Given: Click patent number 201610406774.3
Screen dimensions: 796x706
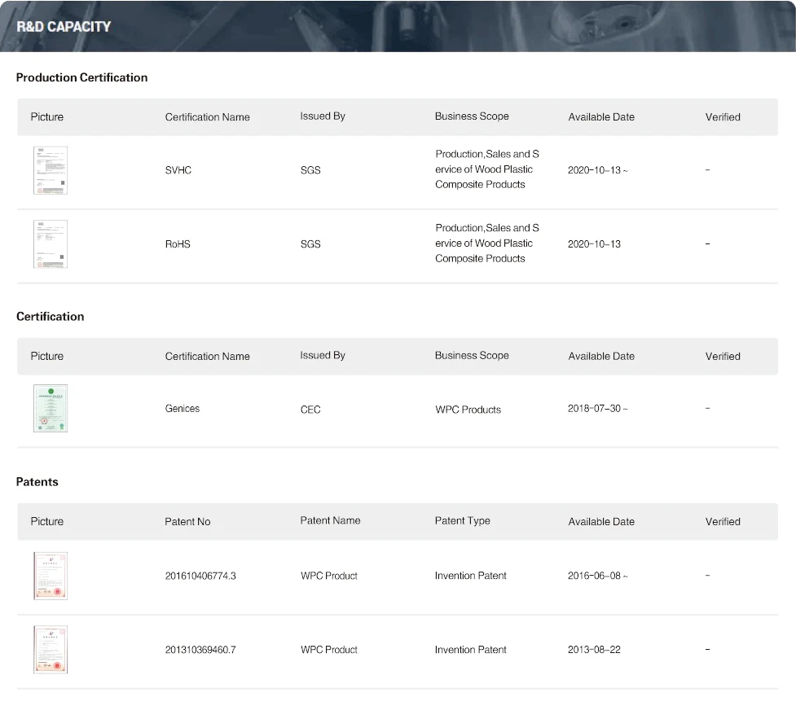Looking at the screenshot, I should click(200, 576).
